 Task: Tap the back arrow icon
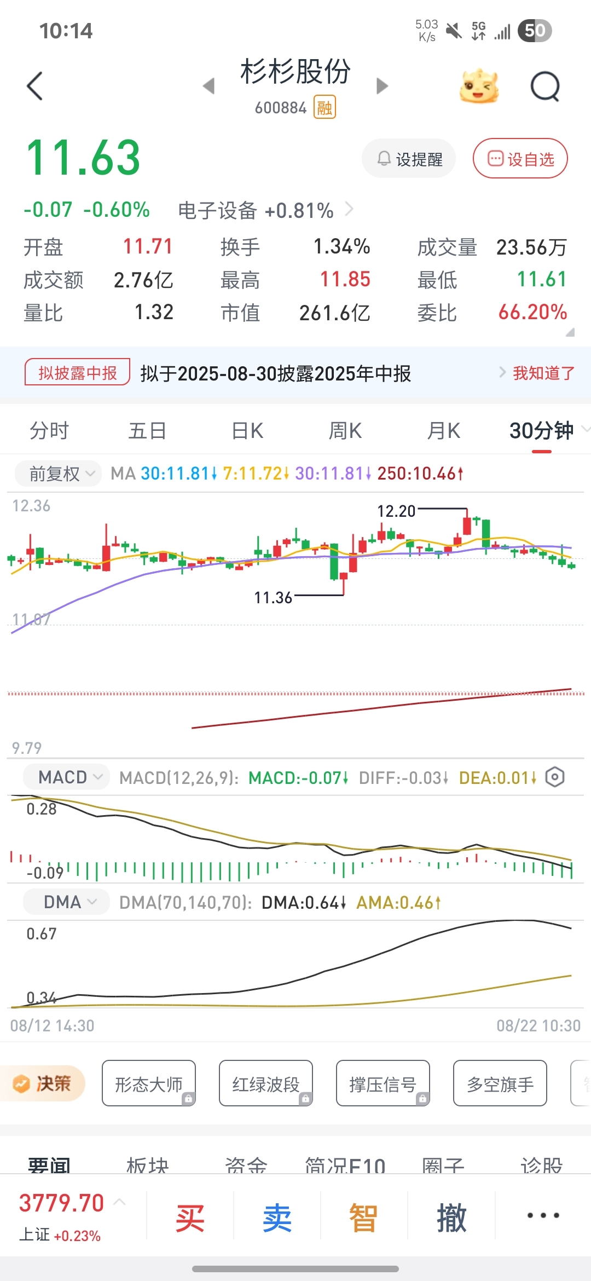point(34,86)
